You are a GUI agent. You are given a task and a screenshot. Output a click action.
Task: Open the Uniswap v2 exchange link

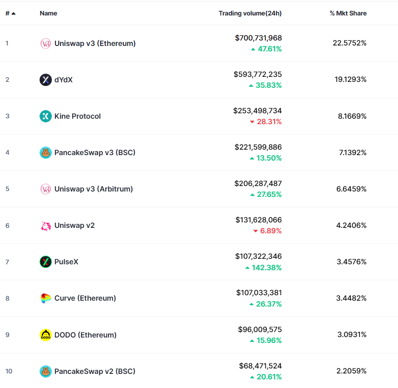(75, 226)
